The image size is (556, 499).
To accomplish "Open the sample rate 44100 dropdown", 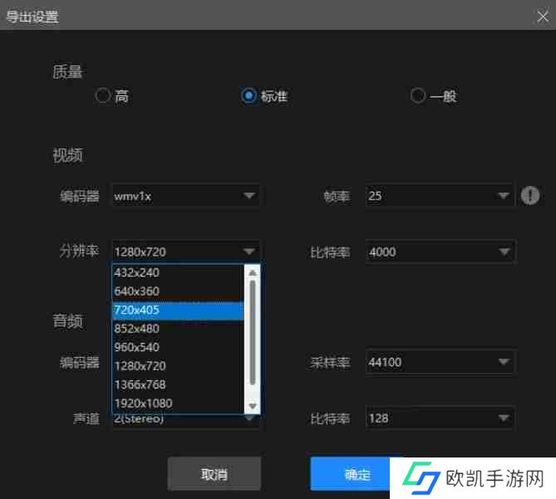I will tap(440, 362).
